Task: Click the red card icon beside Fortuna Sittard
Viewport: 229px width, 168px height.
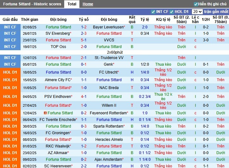Action: point(45,113)
